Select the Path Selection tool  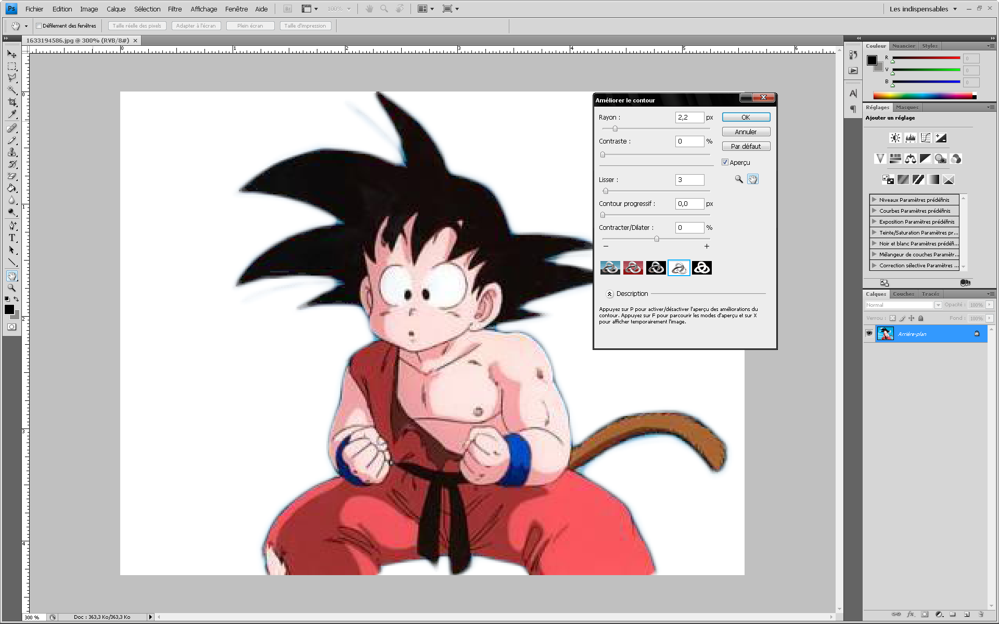click(x=11, y=250)
